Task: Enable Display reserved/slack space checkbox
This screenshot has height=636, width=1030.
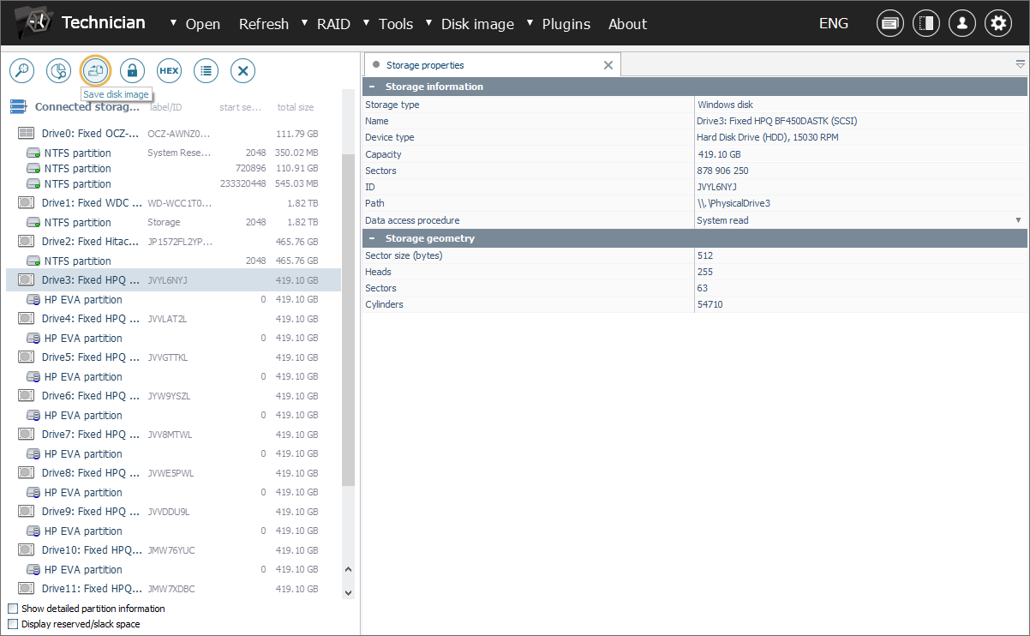Action: [13, 624]
